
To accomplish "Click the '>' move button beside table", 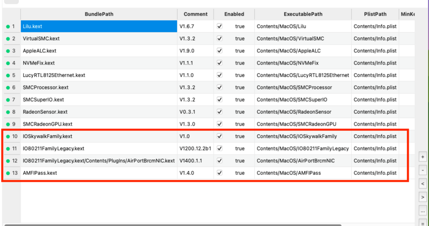I will click(x=423, y=197).
